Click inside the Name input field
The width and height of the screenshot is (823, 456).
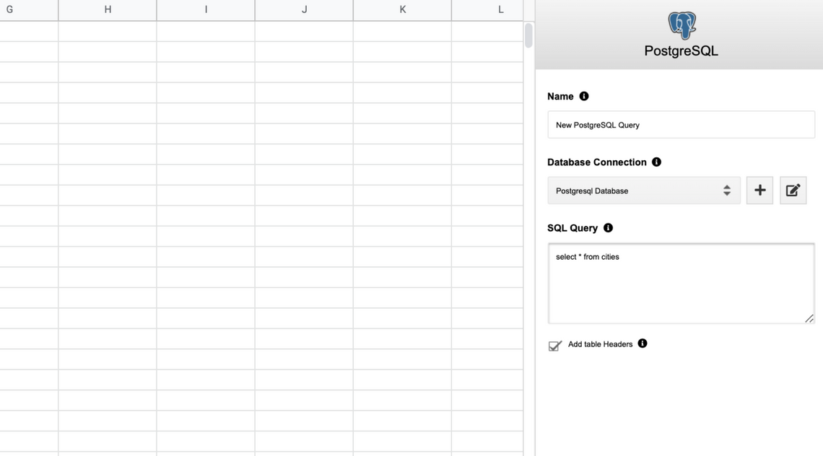(x=681, y=124)
